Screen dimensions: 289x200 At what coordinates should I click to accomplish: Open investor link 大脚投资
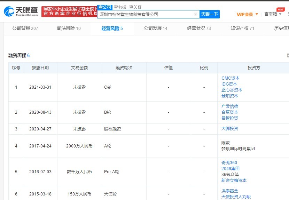click(x=230, y=129)
